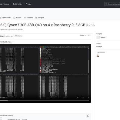Click the Results category icon box

tap(98, 37)
